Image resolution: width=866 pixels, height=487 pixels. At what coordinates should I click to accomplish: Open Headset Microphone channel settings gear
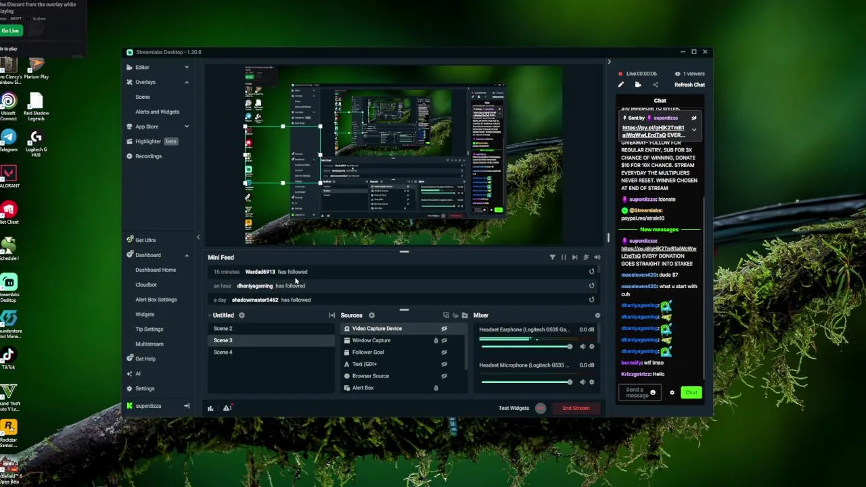pos(591,382)
